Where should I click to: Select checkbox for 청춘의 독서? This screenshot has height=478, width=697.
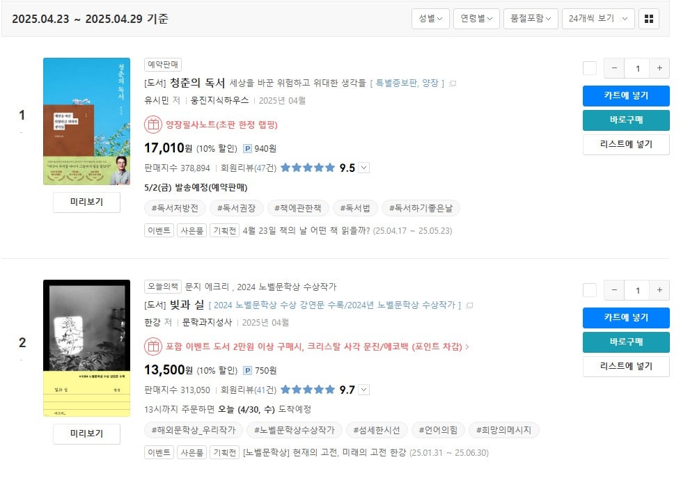tap(590, 68)
